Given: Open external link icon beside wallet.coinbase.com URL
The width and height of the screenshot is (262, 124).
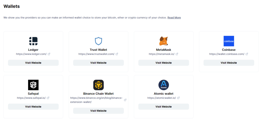Looking at the screenshot, I should (247, 54).
